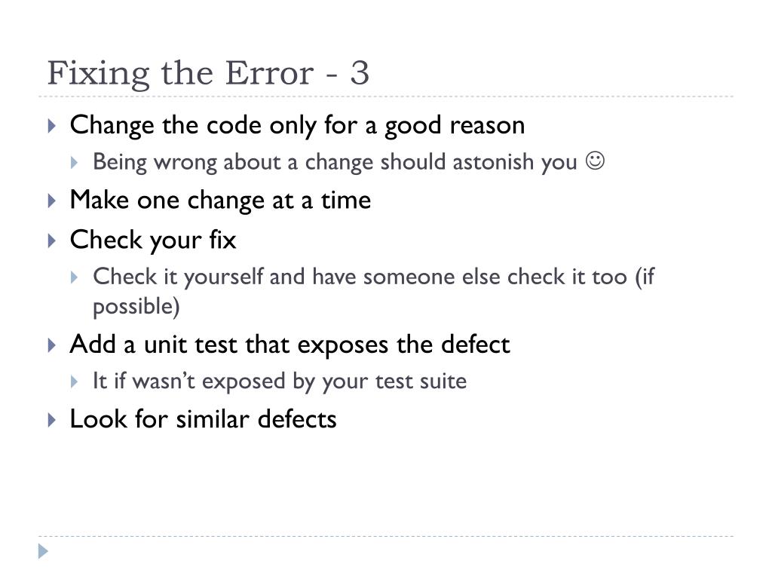Select the slide title Fixing the Error - 3
The width and height of the screenshot is (772, 579).
(x=208, y=74)
